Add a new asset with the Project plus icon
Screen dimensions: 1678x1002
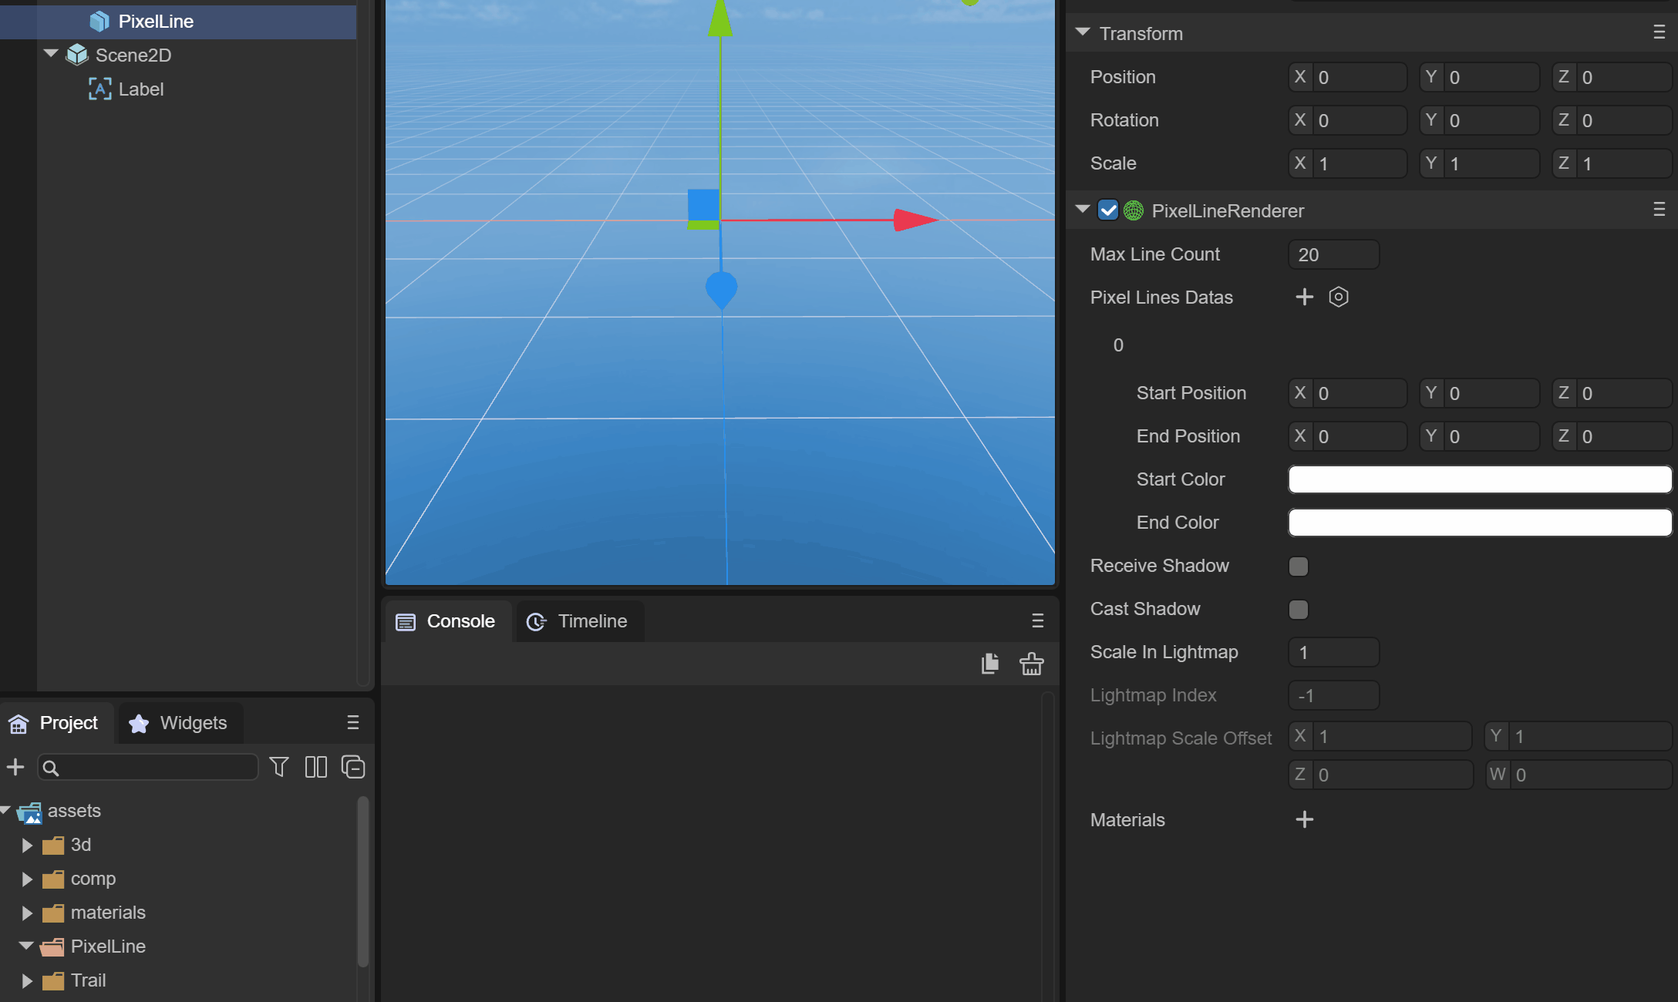coord(15,767)
